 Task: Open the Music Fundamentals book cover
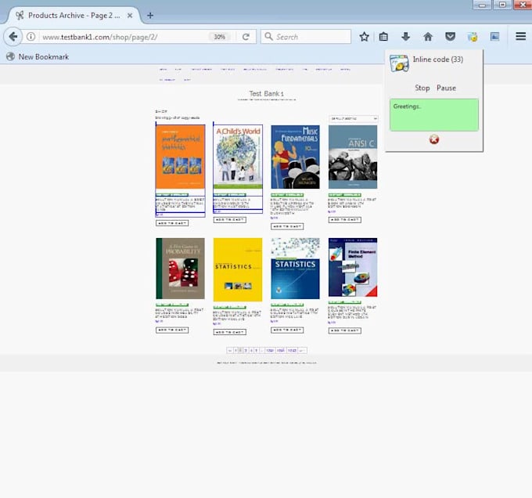click(x=295, y=157)
